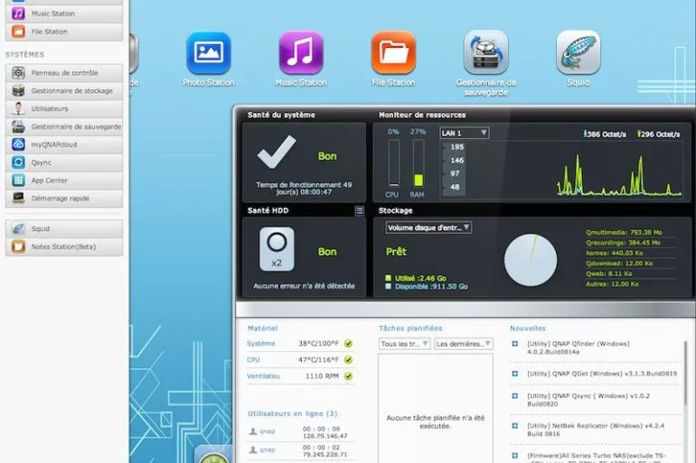The image size is (696, 463).
Task: Click the CPU temperature link in Matériel
Action: coord(253,360)
